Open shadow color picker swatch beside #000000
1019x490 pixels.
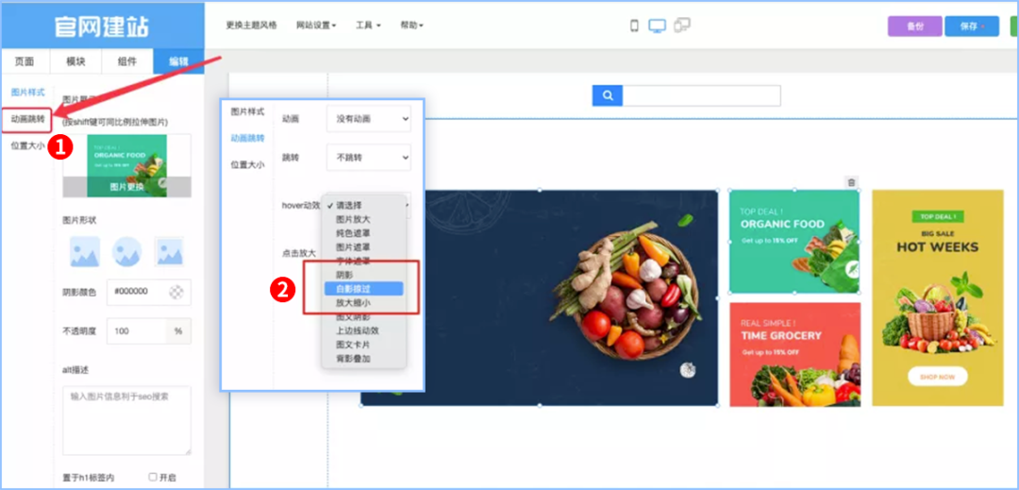(175, 293)
